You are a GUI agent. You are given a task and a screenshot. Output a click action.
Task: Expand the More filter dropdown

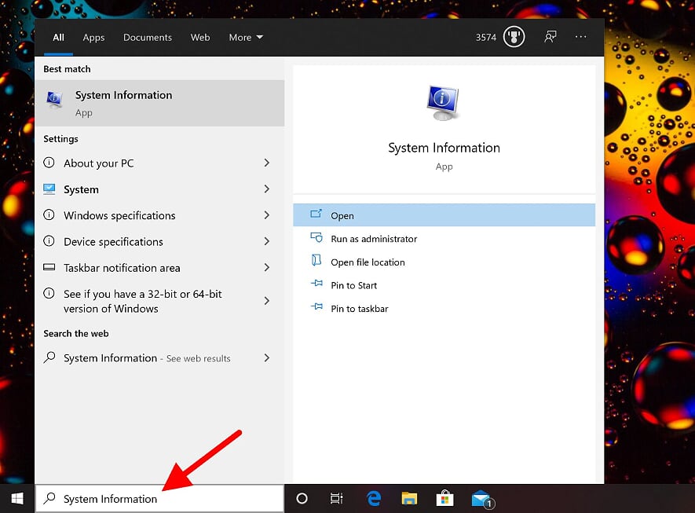[x=246, y=37]
